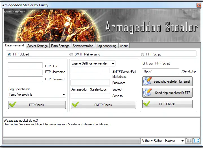
Task: Select the Server erstellen tab
Action: click(83, 46)
